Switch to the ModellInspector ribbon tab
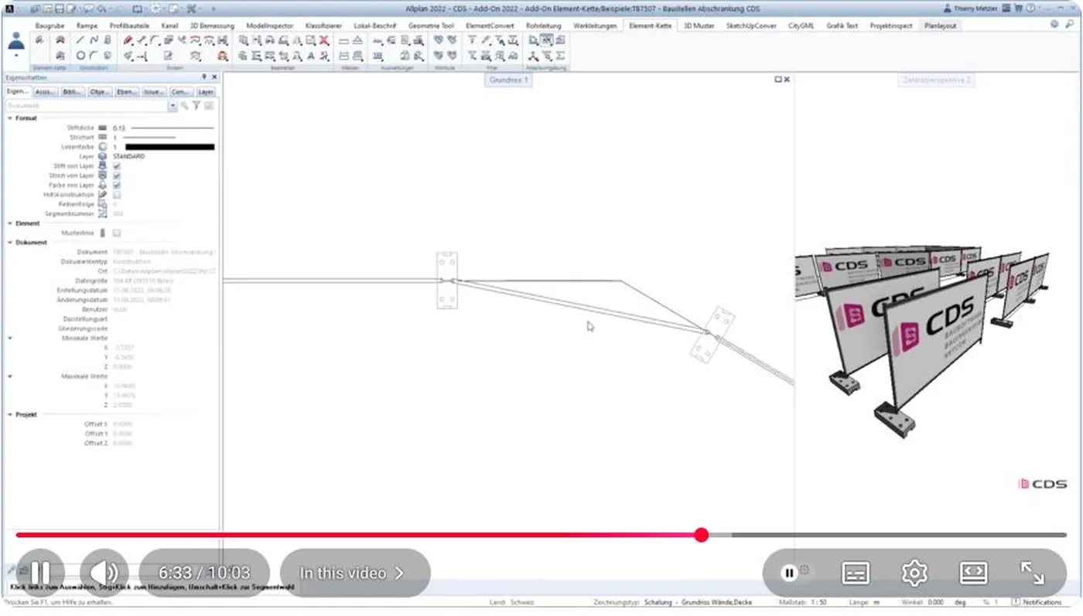The height and width of the screenshot is (616, 1083). click(x=270, y=26)
